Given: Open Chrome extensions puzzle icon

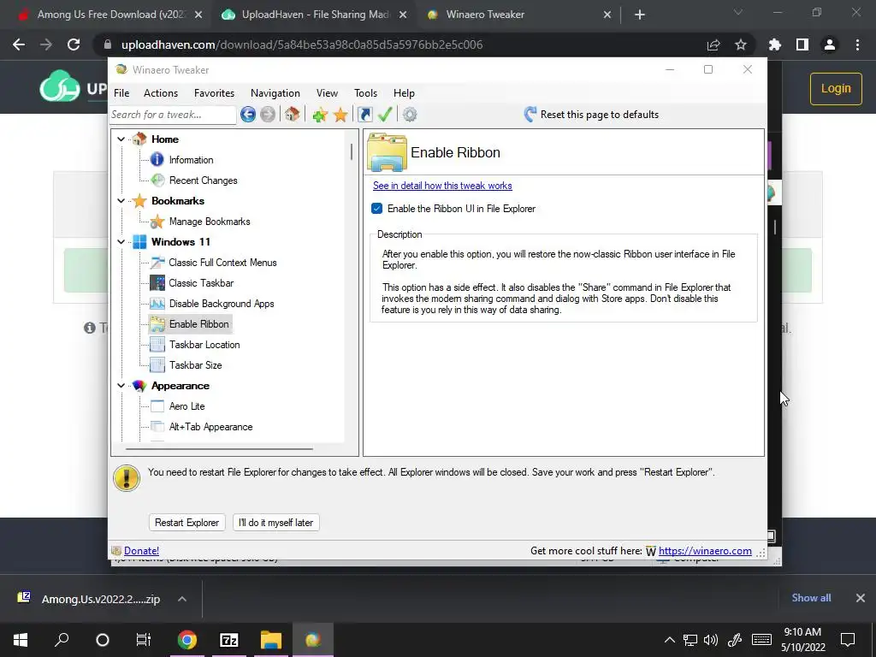Looking at the screenshot, I should pos(775,44).
